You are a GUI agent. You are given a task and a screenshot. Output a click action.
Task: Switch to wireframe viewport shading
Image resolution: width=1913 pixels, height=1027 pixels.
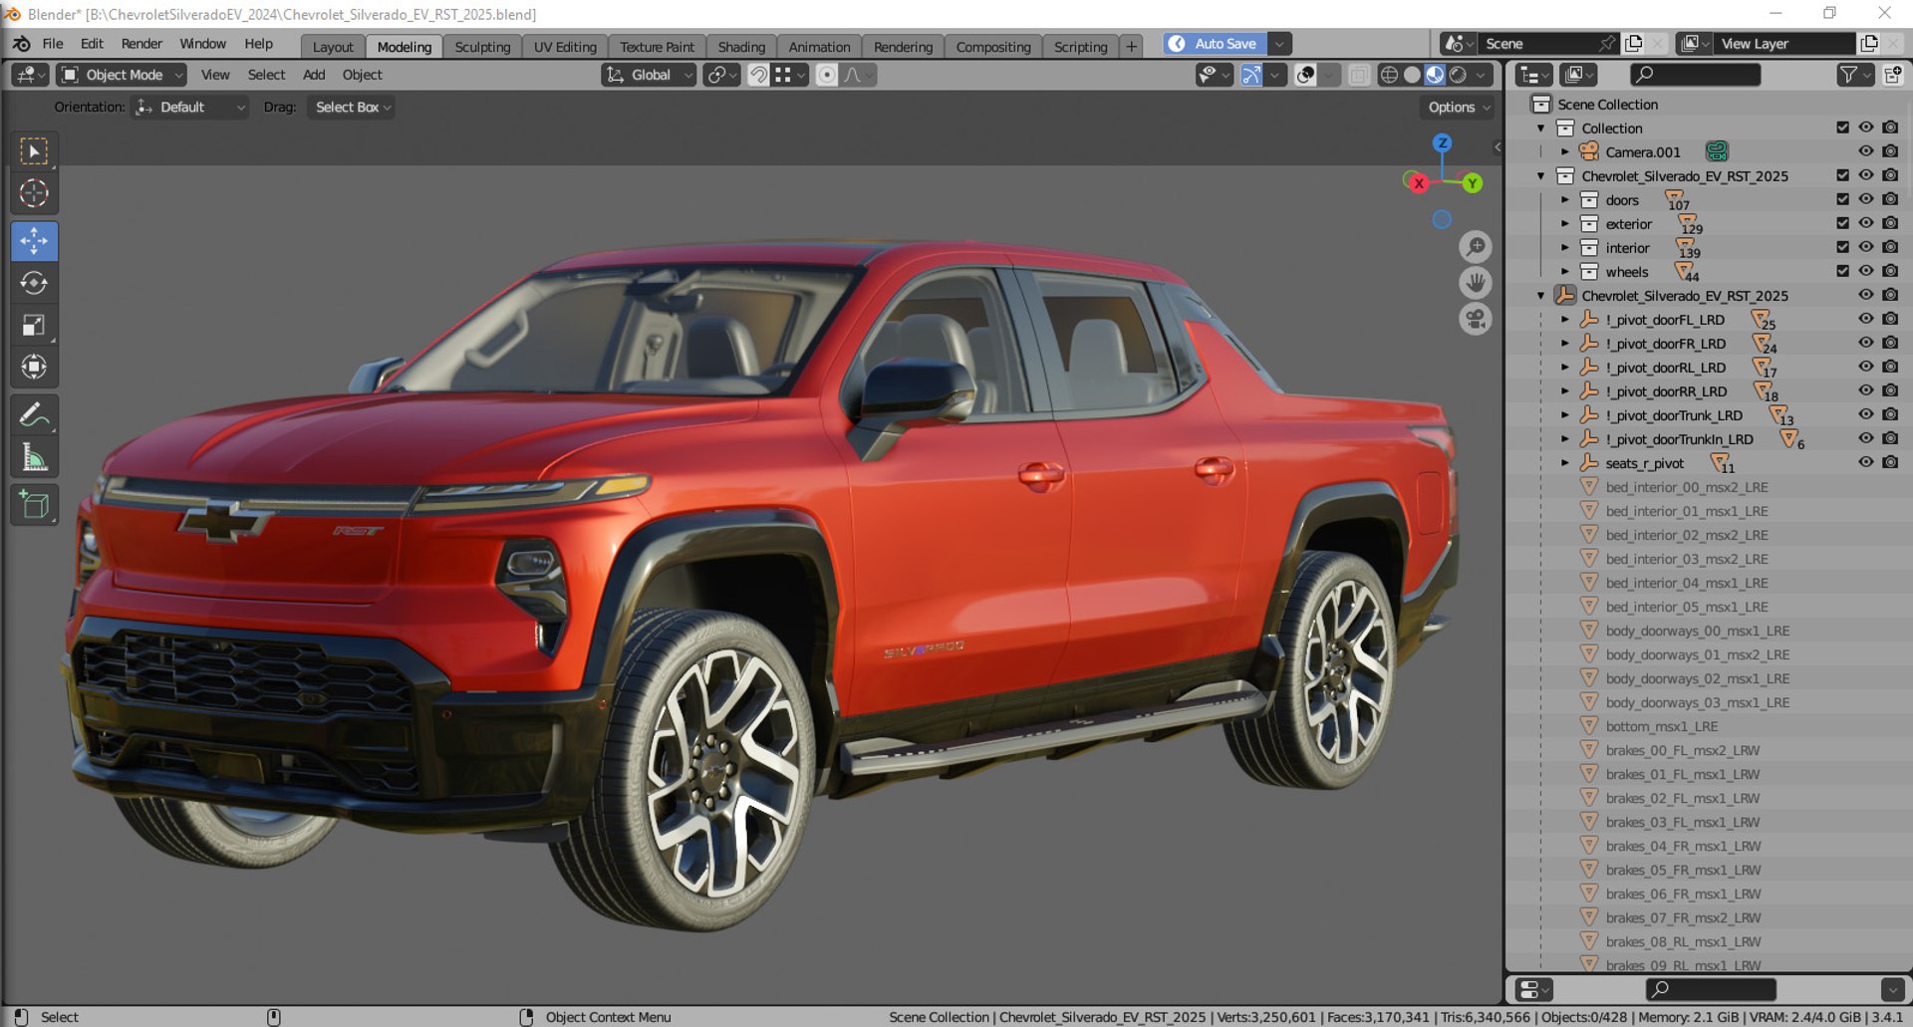click(1389, 75)
